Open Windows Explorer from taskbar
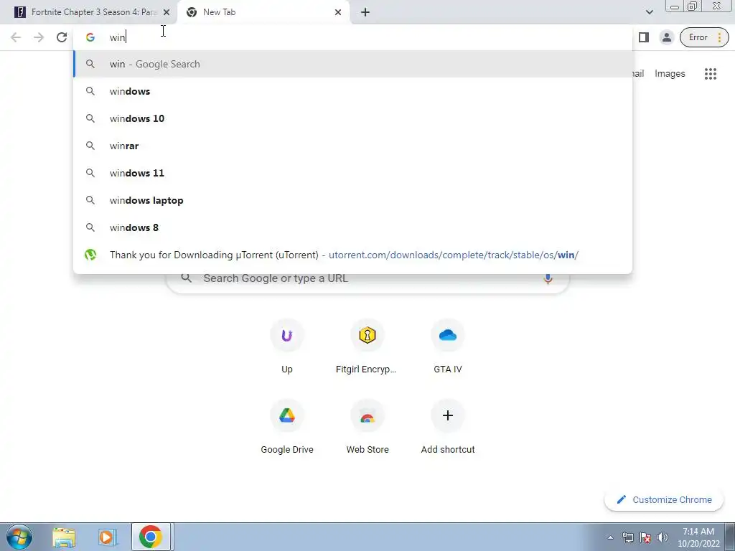 (x=64, y=537)
